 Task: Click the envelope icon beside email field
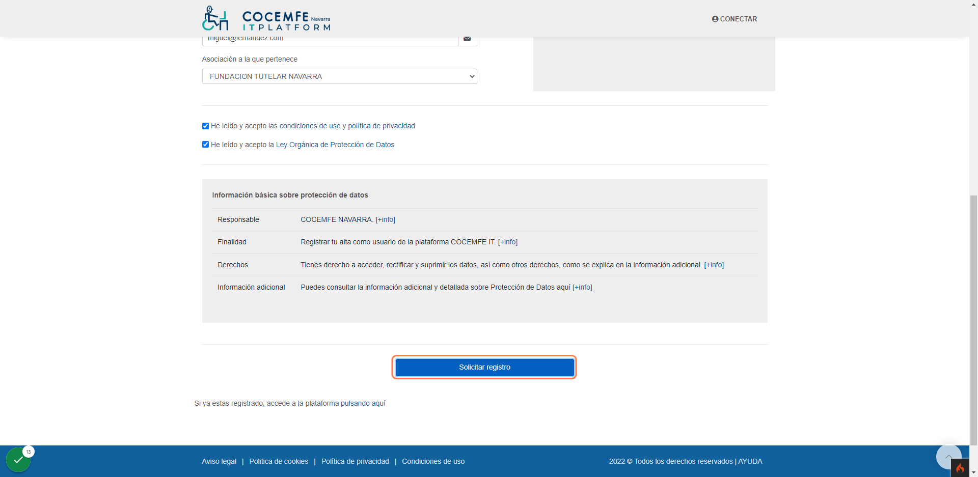pos(467,39)
